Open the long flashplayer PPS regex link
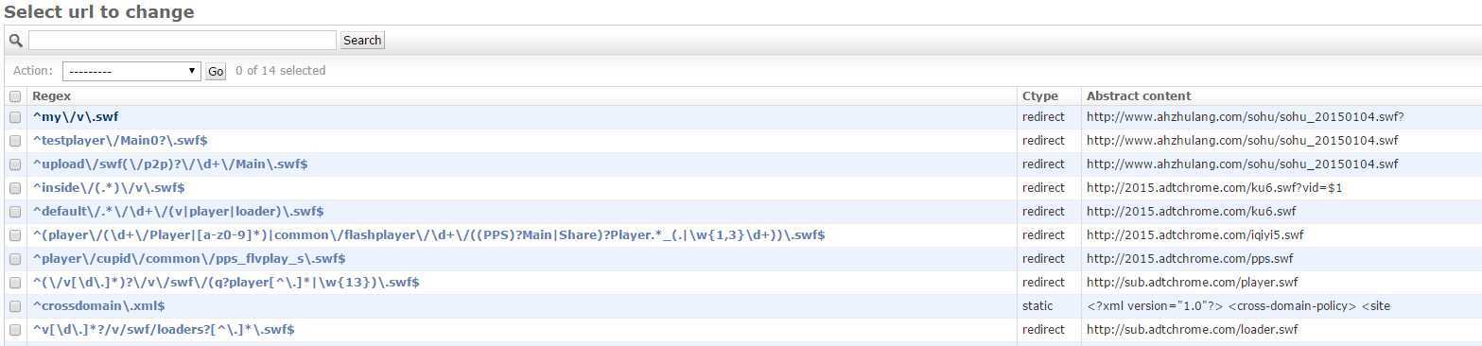Image resolution: width=1482 pixels, height=346 pixels. pos(428,234)
